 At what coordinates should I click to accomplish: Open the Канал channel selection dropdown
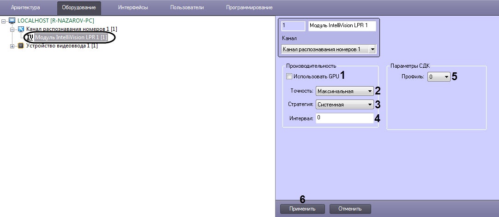[328, 49]
